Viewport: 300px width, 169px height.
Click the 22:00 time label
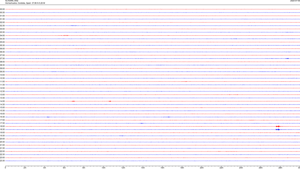(x=2, y=151)
